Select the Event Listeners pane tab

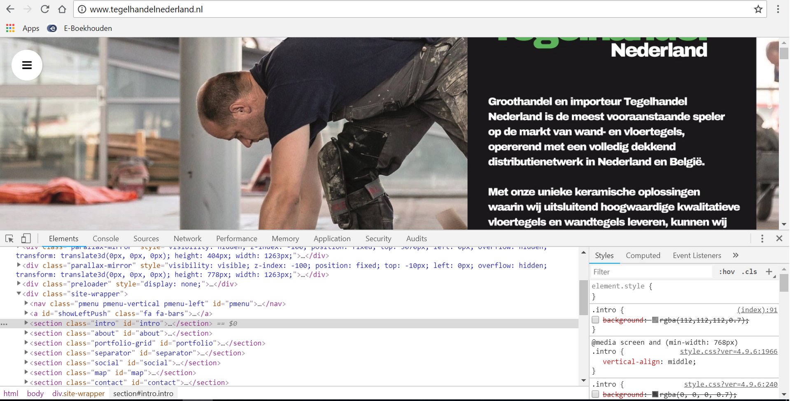point(697,255)
